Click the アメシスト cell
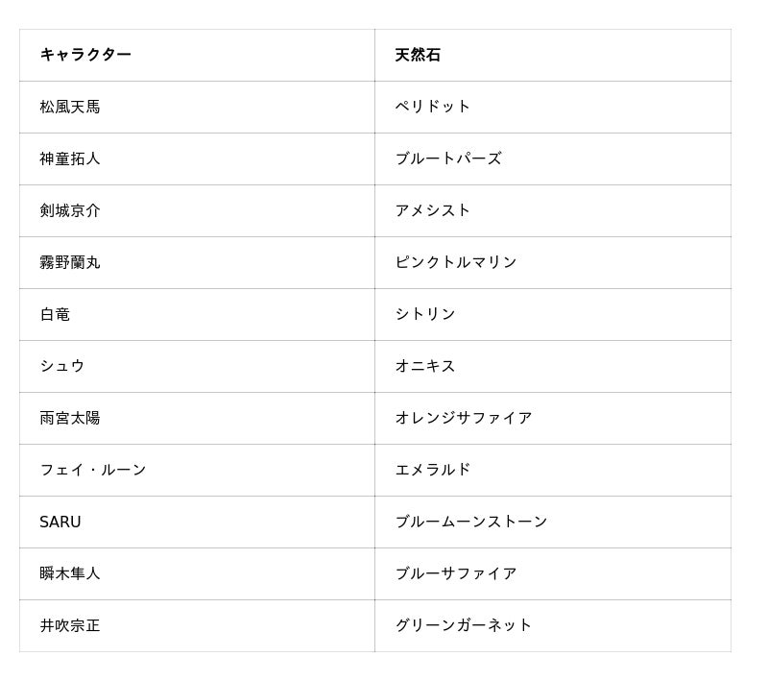 pyautogui.click(x=433, y=210)
